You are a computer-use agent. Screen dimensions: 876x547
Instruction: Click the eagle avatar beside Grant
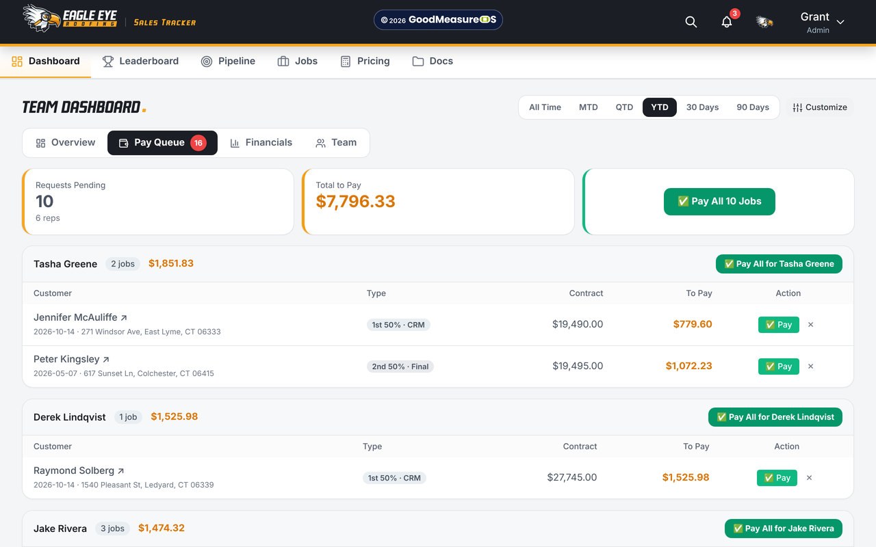pos(764,22)
